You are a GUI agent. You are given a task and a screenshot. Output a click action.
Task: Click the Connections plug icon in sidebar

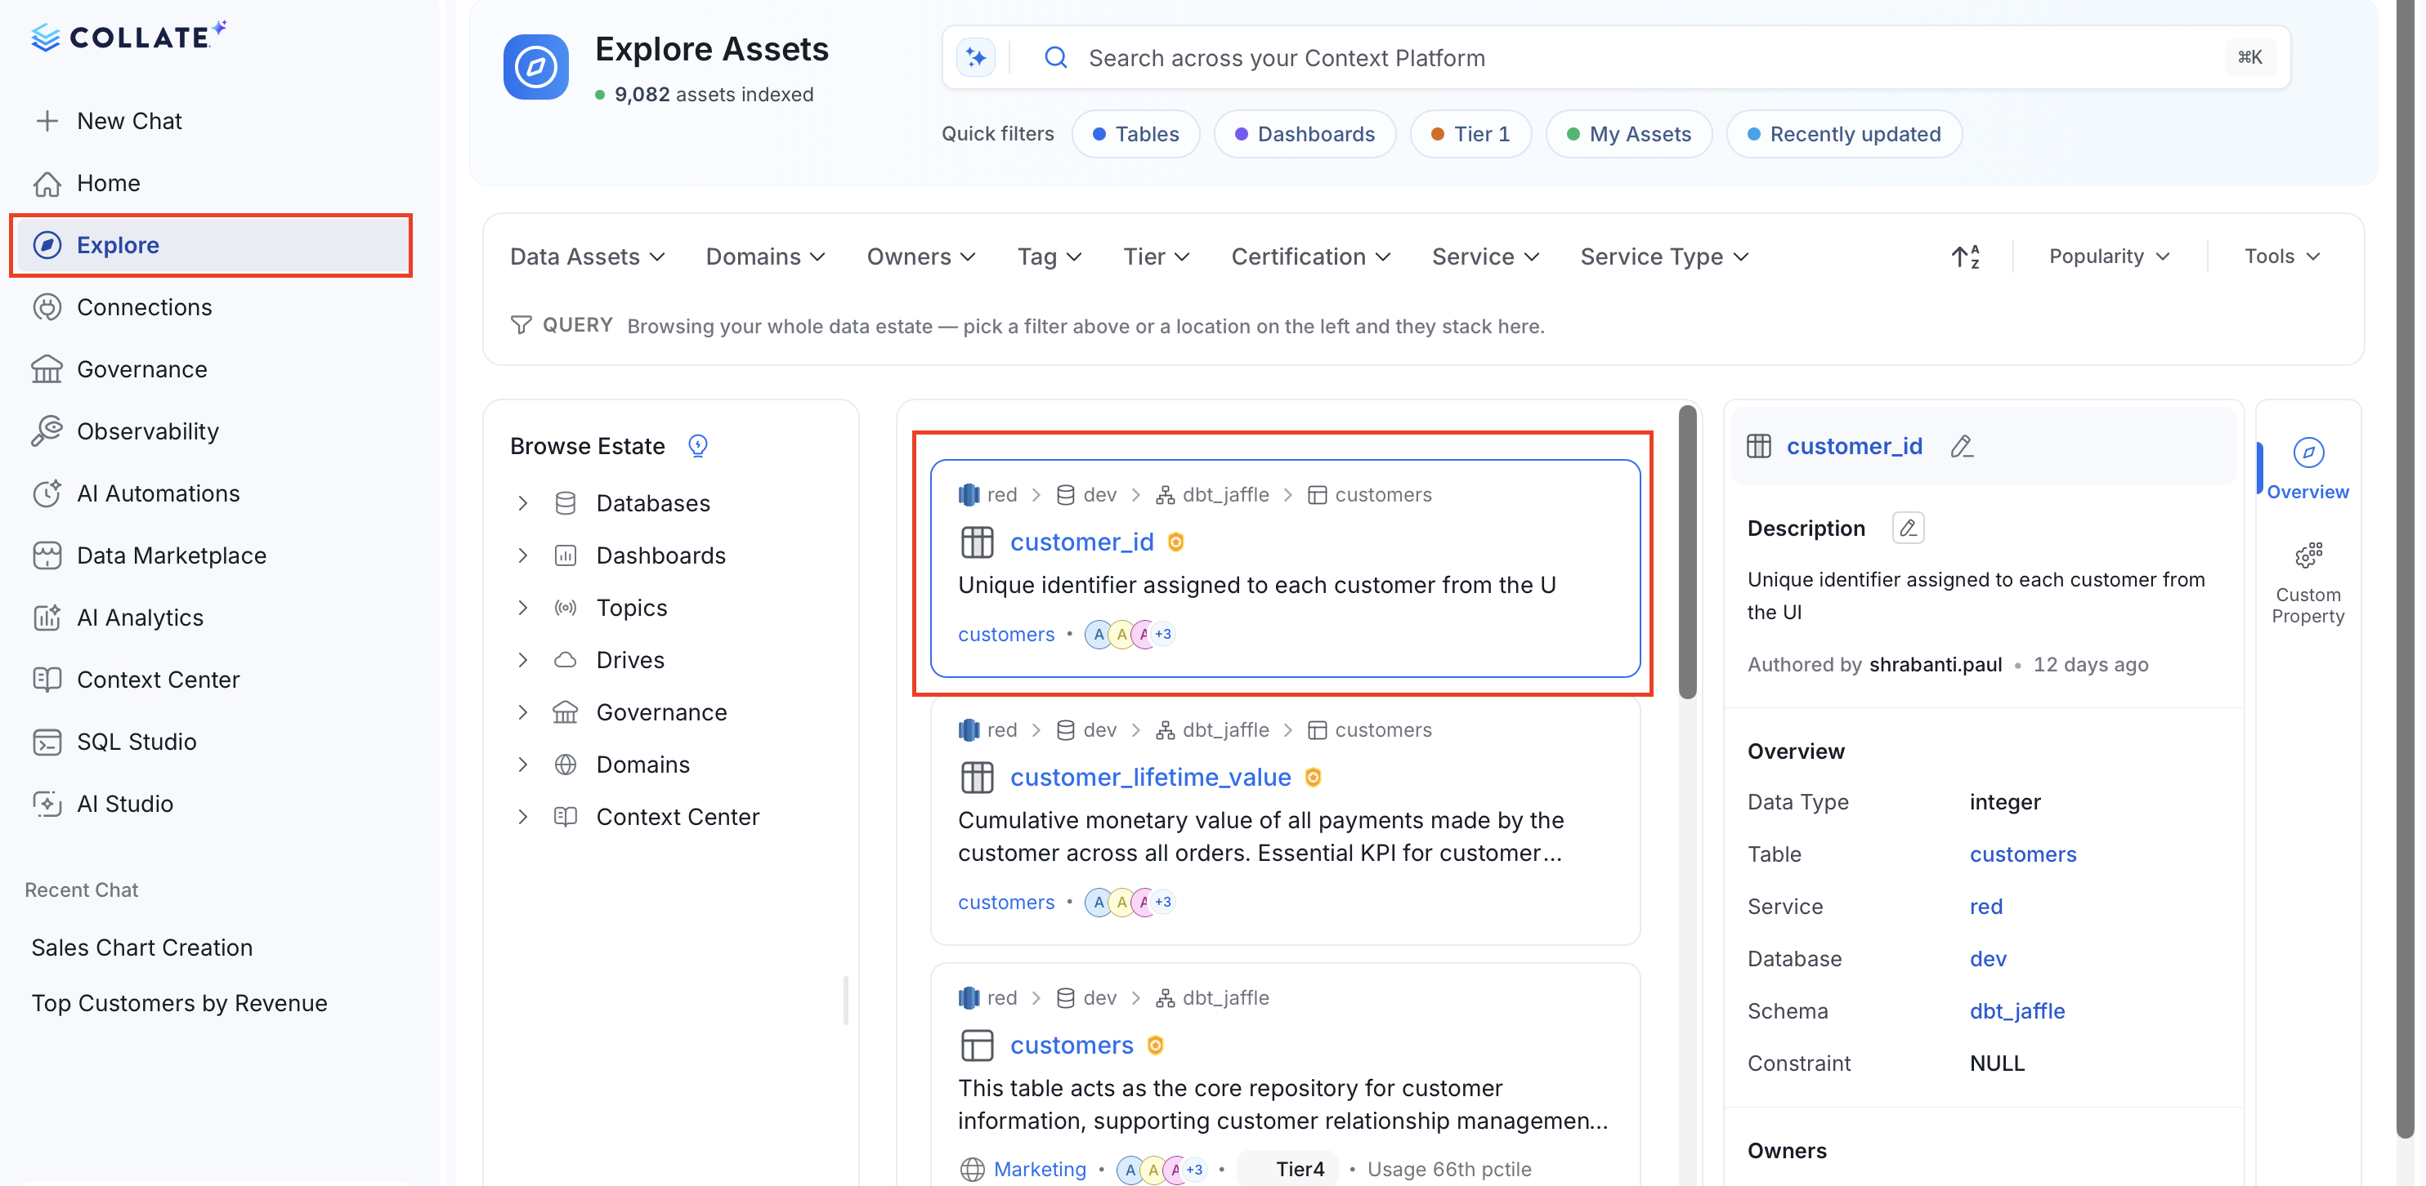point(47,307)
